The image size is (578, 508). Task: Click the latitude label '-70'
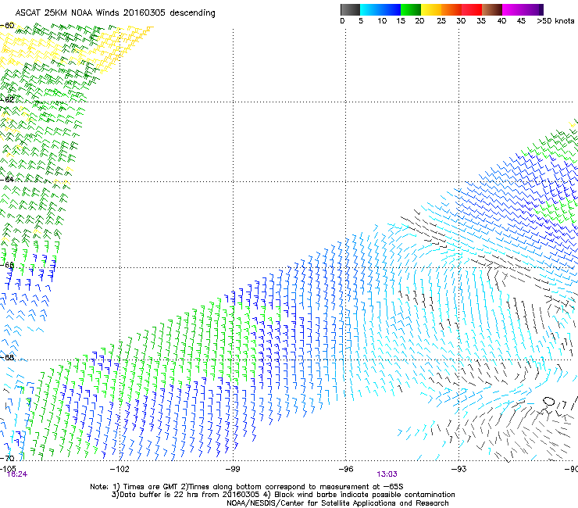click(7, 458)
